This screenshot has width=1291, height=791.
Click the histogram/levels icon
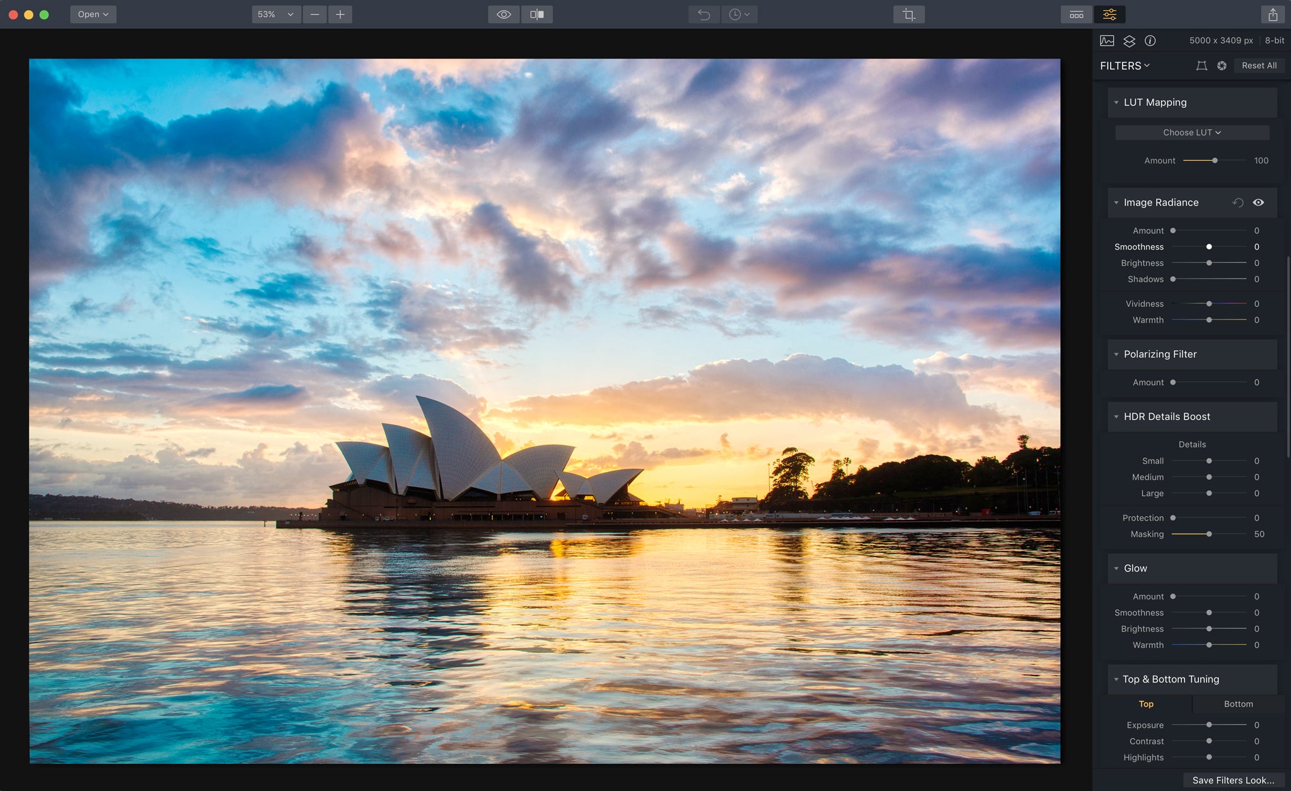[x=1106, y=40]
